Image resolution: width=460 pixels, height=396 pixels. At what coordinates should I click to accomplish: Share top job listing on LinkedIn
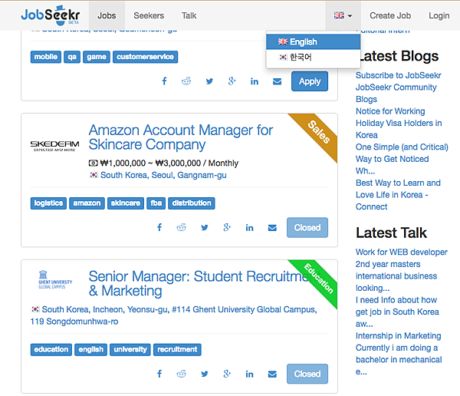[255, 81]
